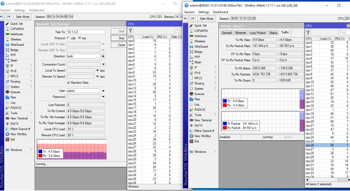Screen dimensions: 350x191
Task: Open Log in right WinBox sidebar
Action: [x=197, y=104]
